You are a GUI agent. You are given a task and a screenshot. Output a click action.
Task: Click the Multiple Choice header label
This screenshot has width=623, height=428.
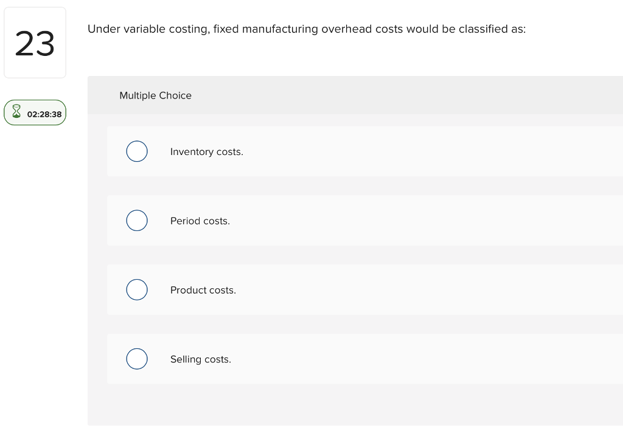[155, 95]
